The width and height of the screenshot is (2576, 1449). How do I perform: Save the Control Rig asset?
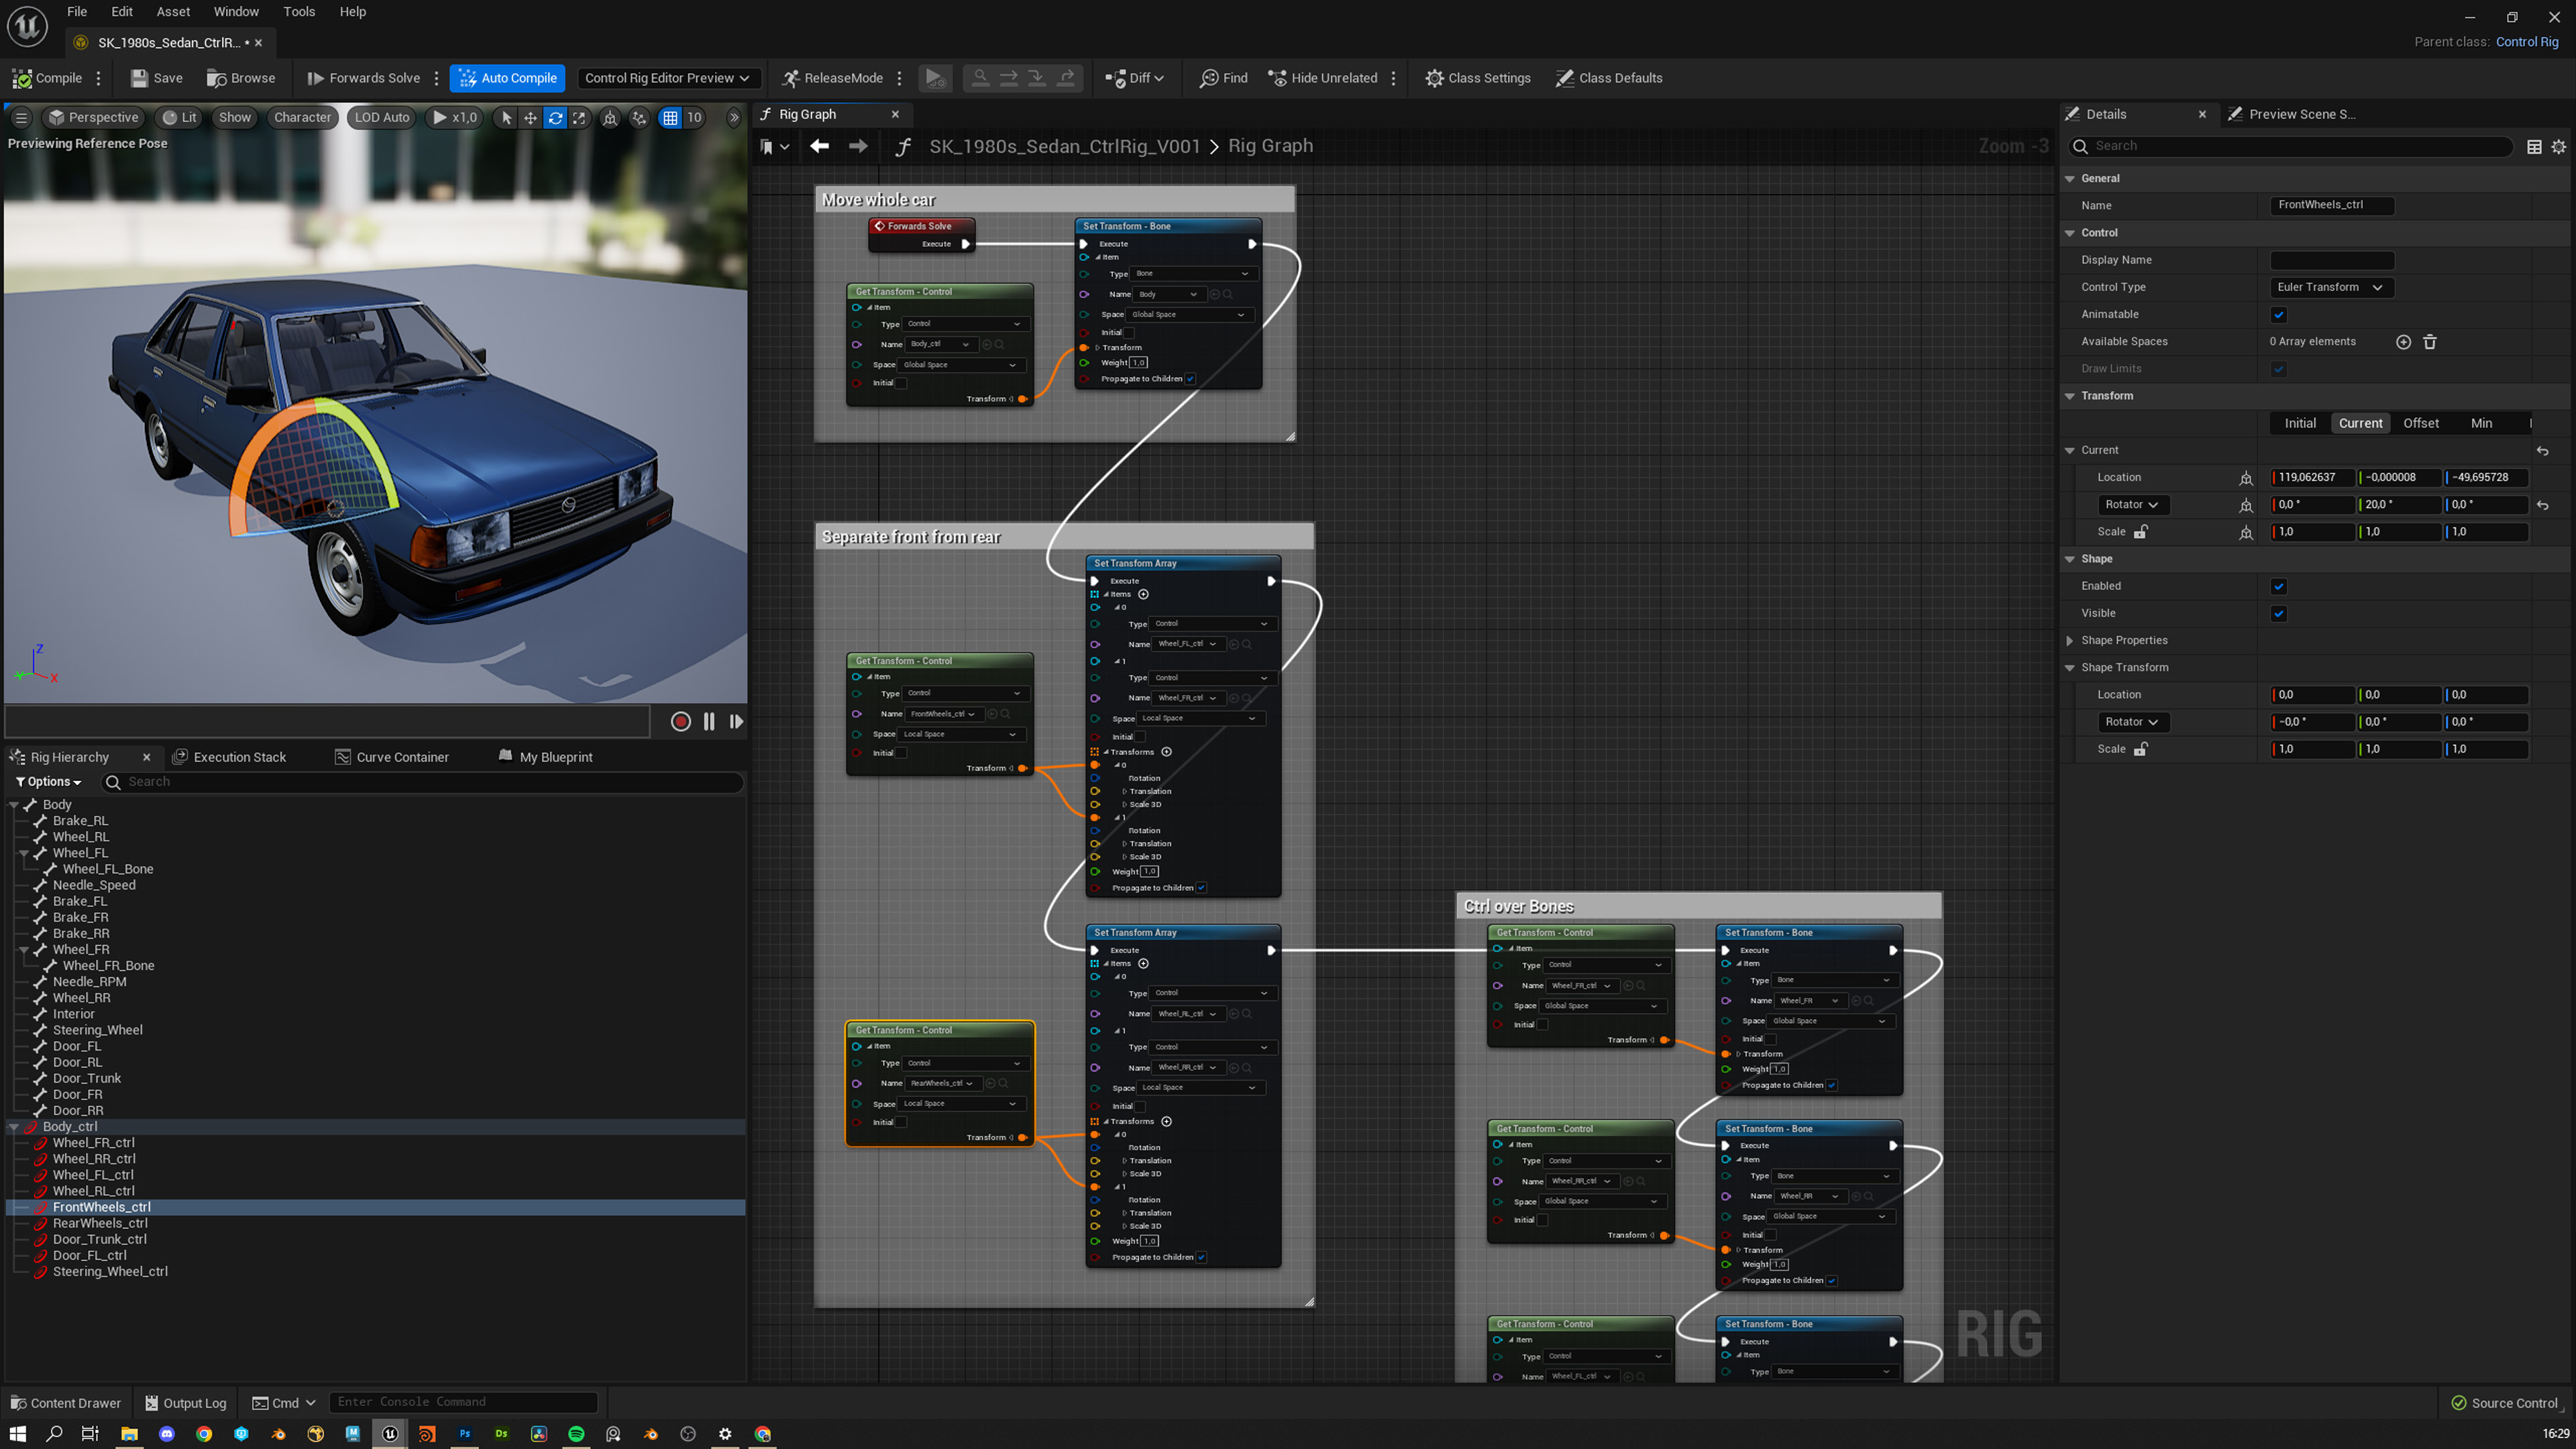(x=155, y=78)
